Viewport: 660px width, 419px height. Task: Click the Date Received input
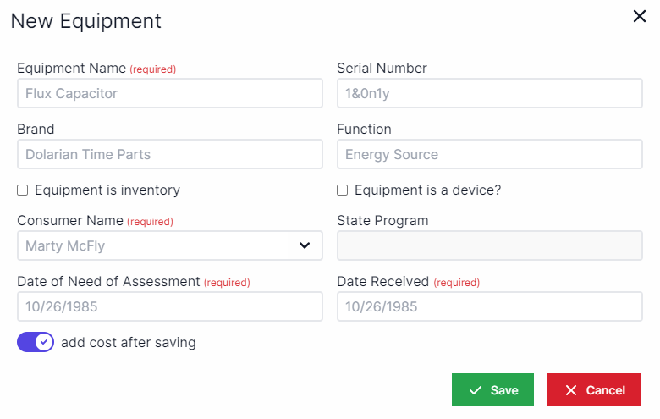[489, 306]
